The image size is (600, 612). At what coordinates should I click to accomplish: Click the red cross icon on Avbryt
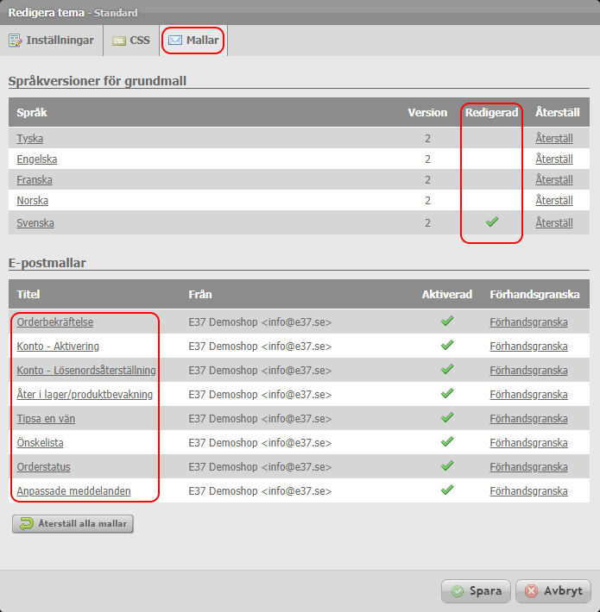(x=532, y=591)
